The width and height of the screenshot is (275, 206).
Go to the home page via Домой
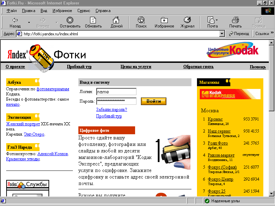click(116, 22)
